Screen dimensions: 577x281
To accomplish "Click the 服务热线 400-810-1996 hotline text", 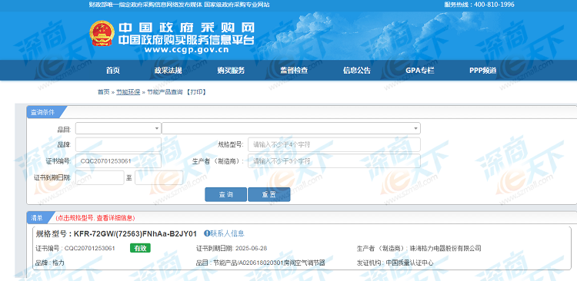I will click(x=479, y=5).
